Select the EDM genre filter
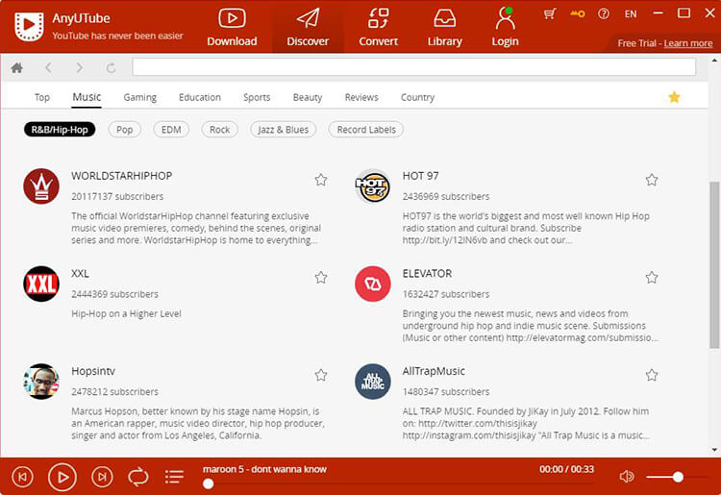The image size is (721, 495). [171, 130]
